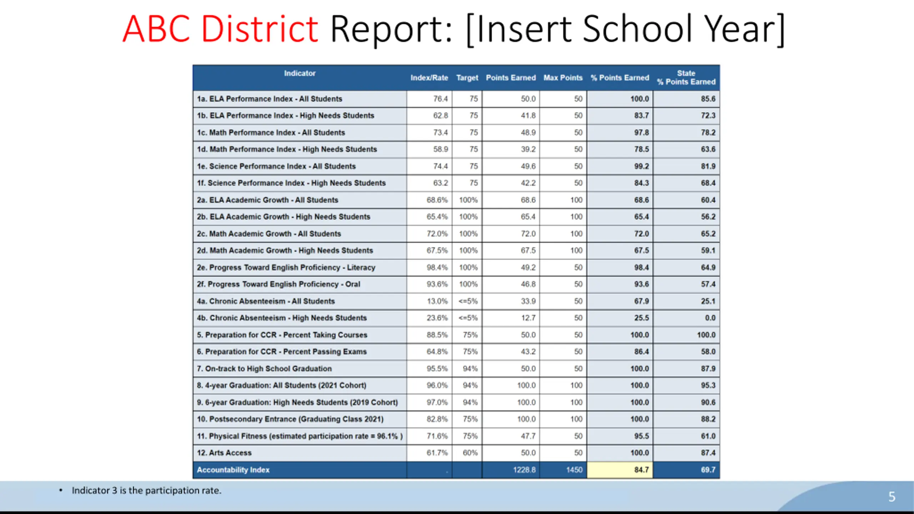Click '11. Physical Fitness' row label
Image resolution: width=914 pixels, height=514 pixels.
300,436
